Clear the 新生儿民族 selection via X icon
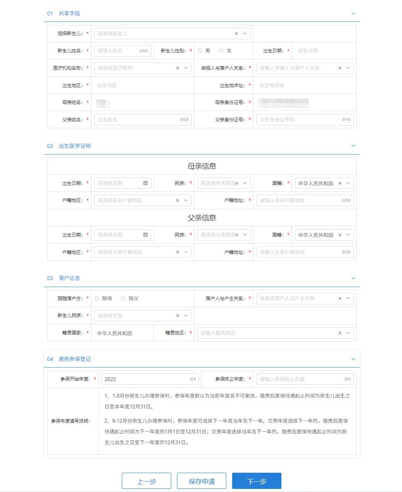 click(x=177, y=316)
